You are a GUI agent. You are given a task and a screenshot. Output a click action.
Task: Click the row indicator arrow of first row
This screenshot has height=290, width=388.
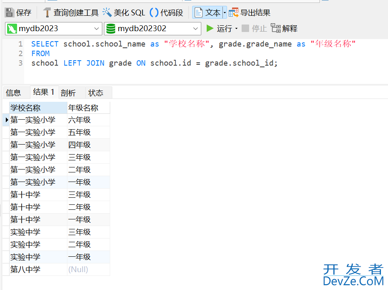(6, 120)
